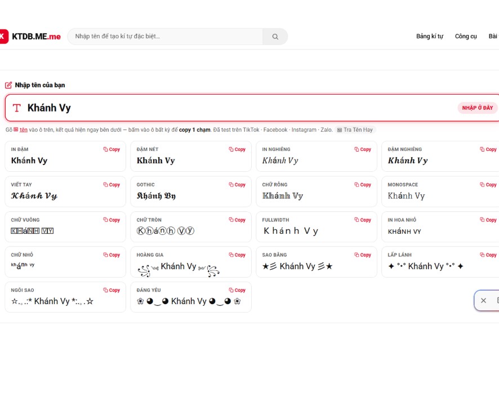Select the circled-letter Khánh Vy text in CHỮ TRÒN
499x410 pixels.
(x=166, y=231)
